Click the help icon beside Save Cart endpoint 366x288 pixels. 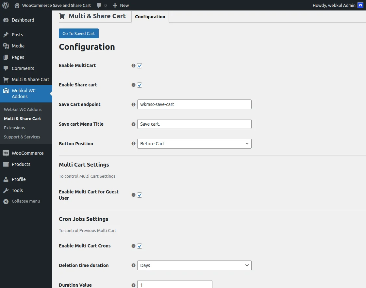(133, 105)
